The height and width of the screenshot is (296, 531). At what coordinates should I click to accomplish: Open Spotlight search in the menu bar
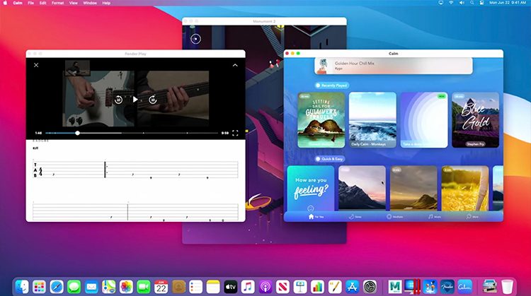point(472,3)
